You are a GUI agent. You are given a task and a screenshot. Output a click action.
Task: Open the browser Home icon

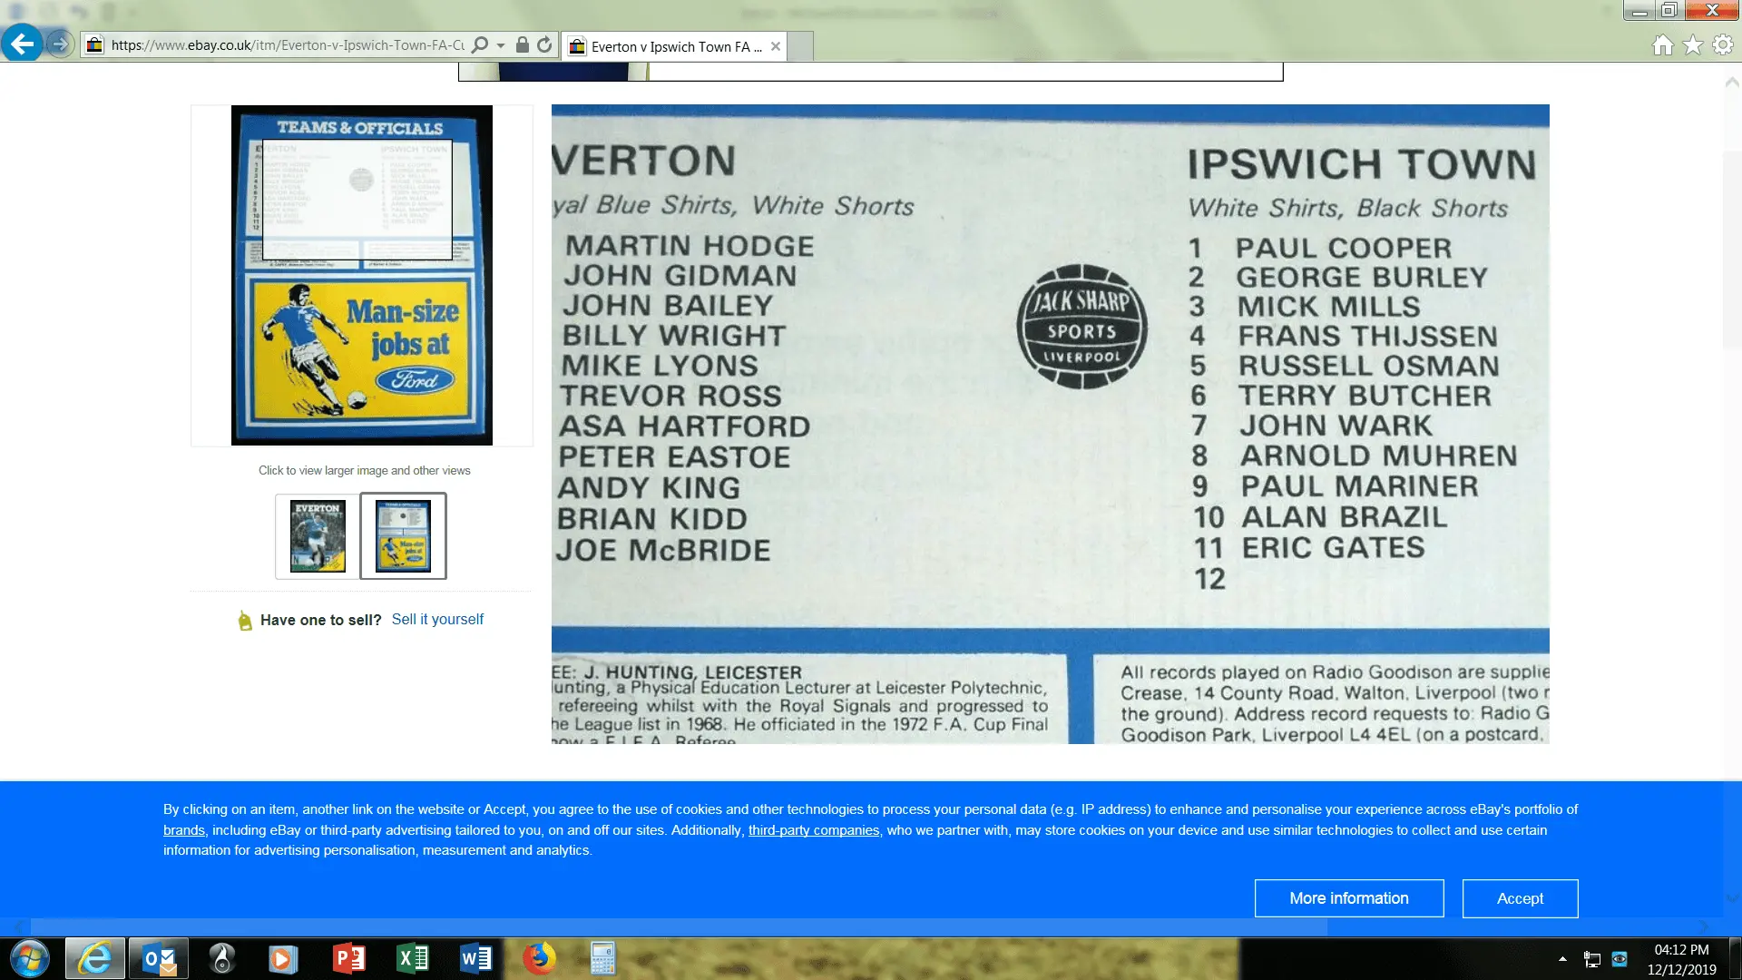coord(1662,45)
